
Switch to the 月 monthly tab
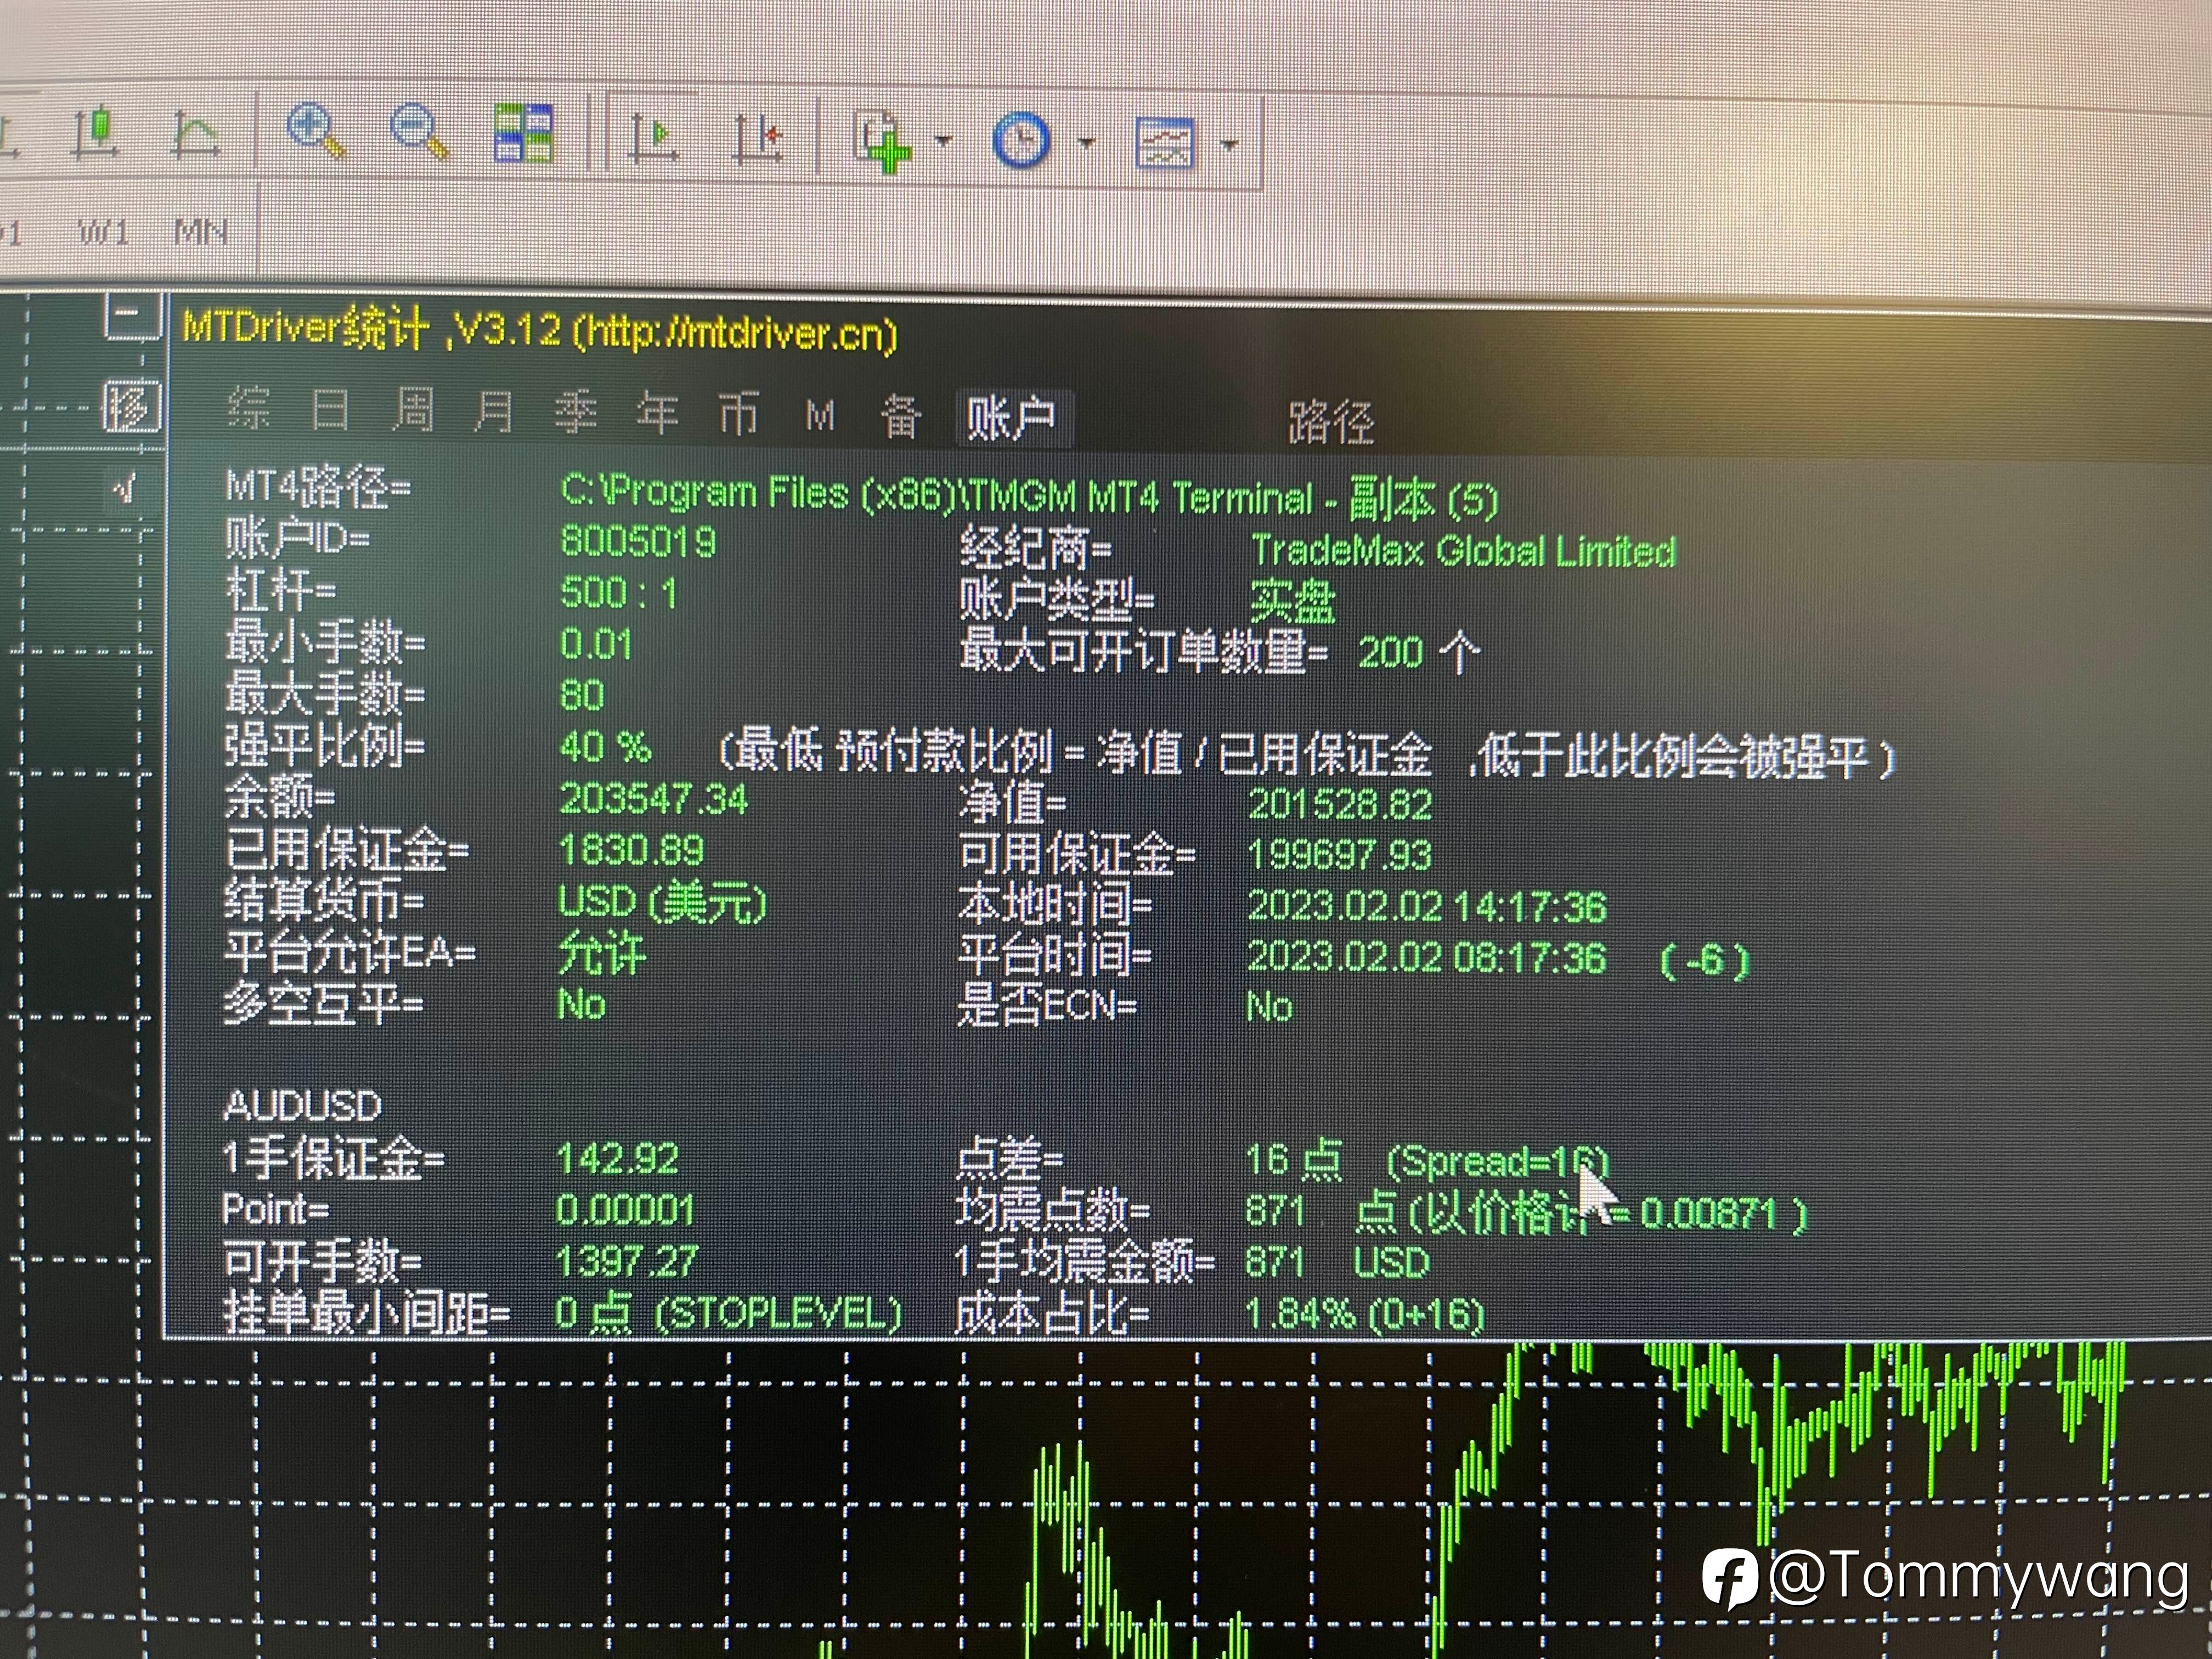pyautogui.click(x=493, y=411)
